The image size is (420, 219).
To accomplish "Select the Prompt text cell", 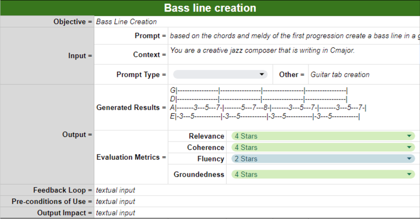I will (293, 36).
